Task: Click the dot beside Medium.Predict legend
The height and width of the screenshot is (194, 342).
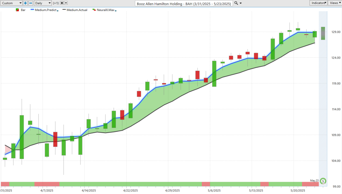Action: (x=57, y=11)
